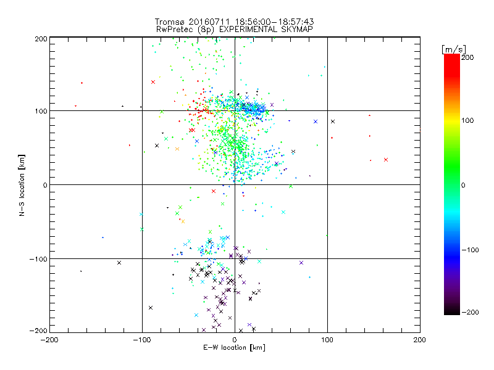The image size is (494, 370).
Task: Click the y-axis tick label '0'
Action: 45,185
